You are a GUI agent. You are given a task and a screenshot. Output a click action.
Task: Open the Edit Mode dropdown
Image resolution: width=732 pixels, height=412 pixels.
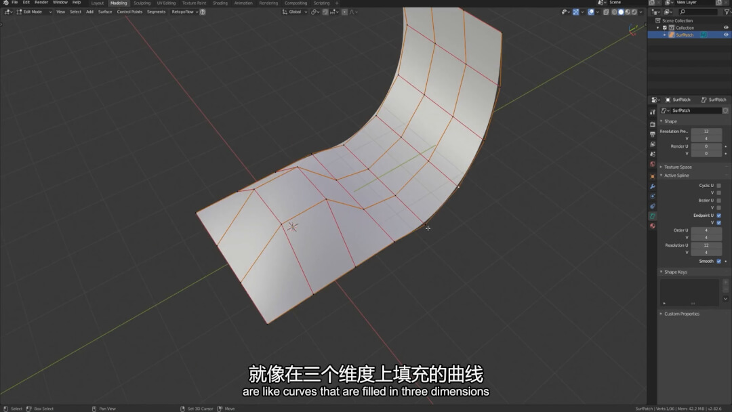pos(34,12)
